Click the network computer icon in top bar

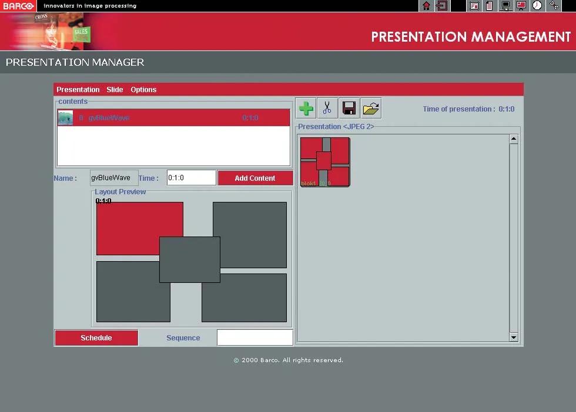505,6
